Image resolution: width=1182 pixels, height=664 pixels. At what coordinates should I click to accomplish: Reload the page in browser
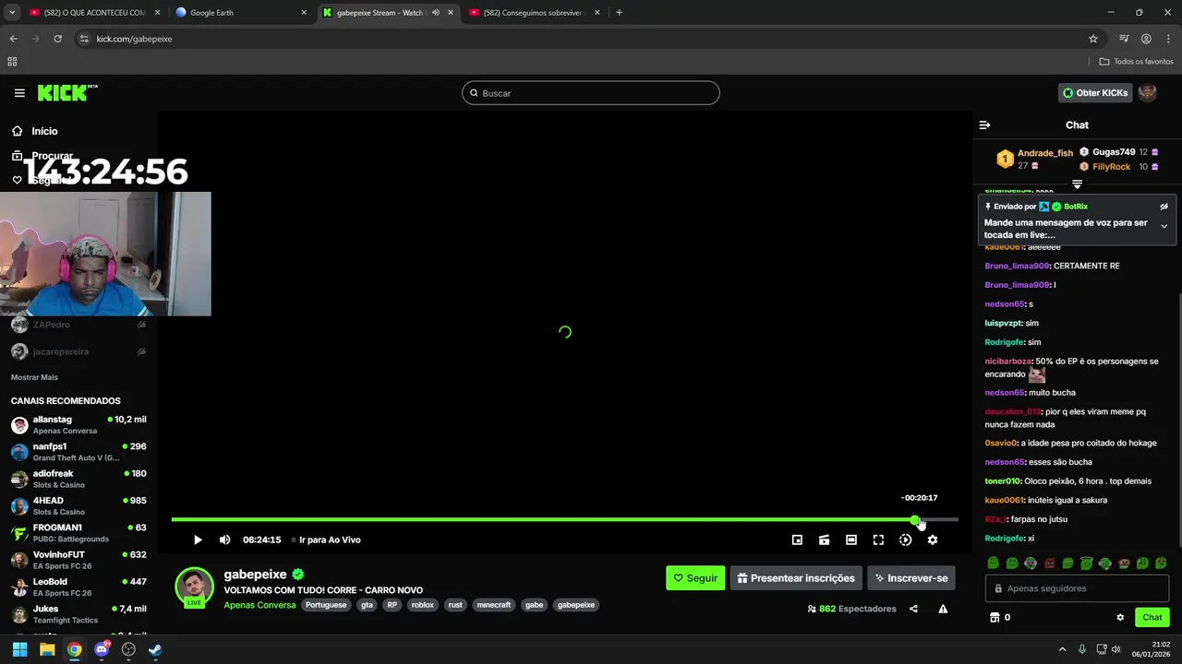coord(57,39)
